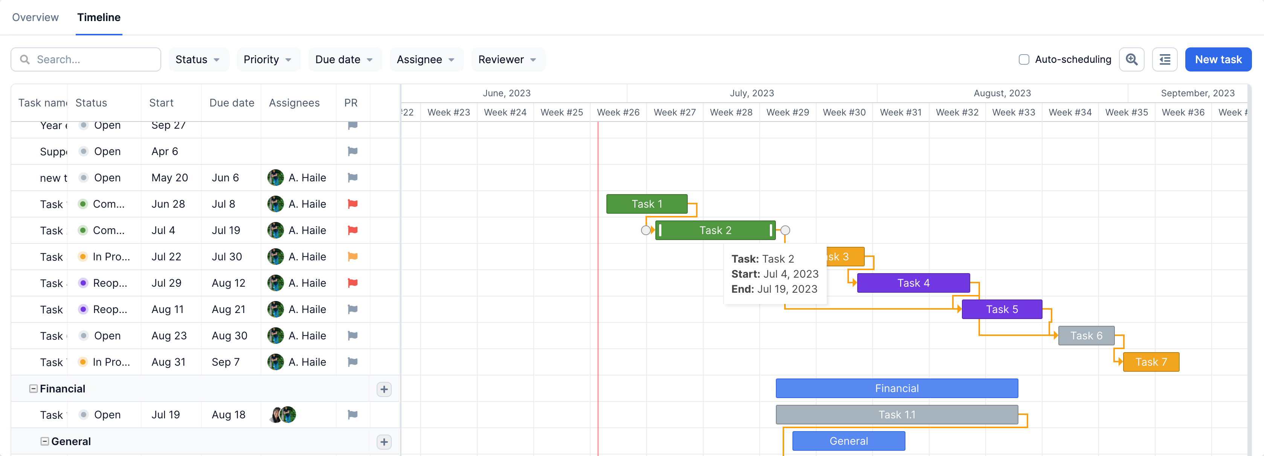Switch to the Overview tab
This screenshot has height=456, width=1264.
35,17
